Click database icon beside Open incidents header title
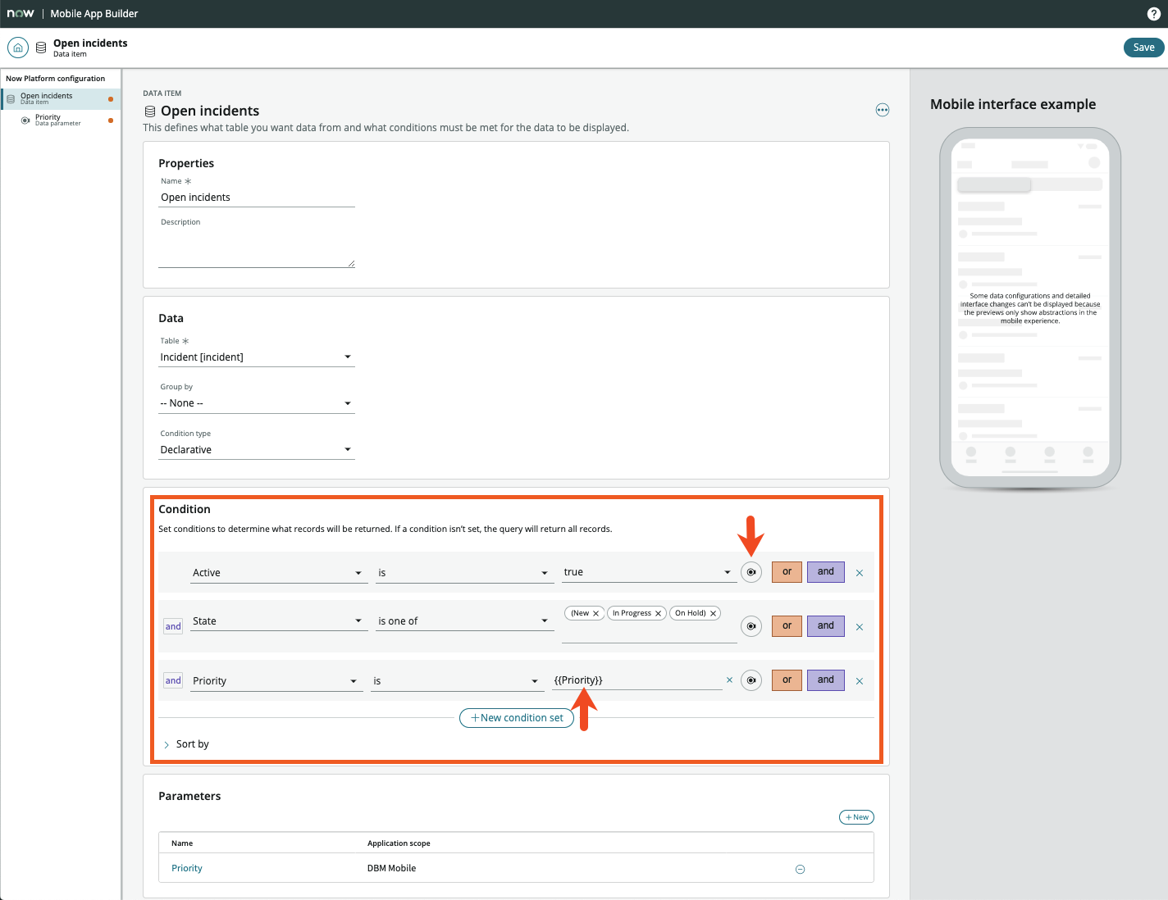The height and width of the screenshot is (900, 1168). tap(41, 48)
